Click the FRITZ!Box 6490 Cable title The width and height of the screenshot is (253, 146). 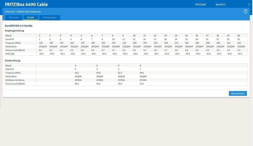(x=26, y=4)
